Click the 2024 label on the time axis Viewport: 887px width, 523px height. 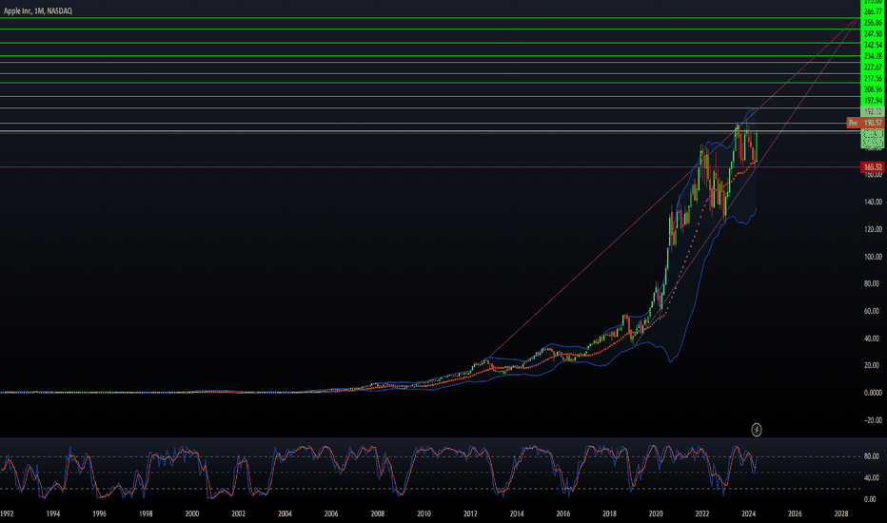click(748, 513)
